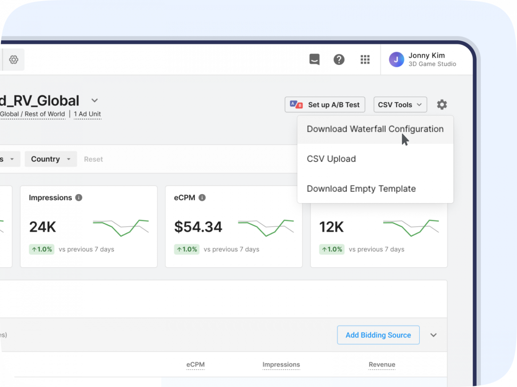The image size is (517, 387).
Task: Click the chat messages icon in header
Action: (314, 59)
